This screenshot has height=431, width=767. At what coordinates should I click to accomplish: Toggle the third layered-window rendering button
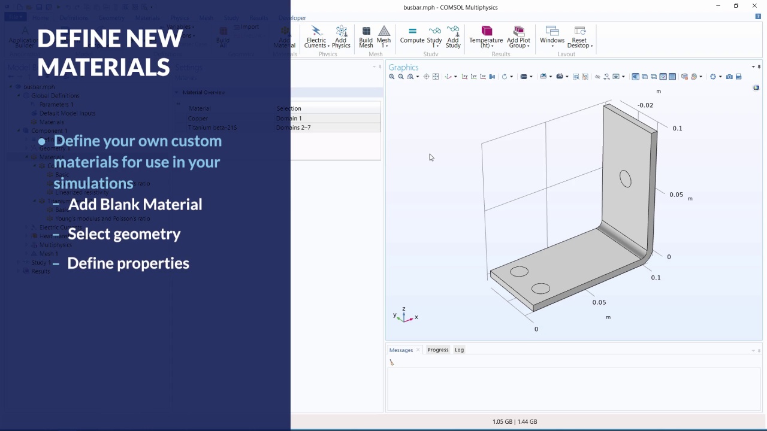point(654,77)
